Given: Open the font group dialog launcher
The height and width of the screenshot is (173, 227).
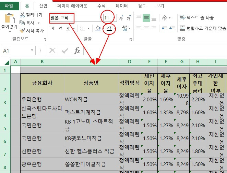Looking at the screenshot, I should click(131, 39).
